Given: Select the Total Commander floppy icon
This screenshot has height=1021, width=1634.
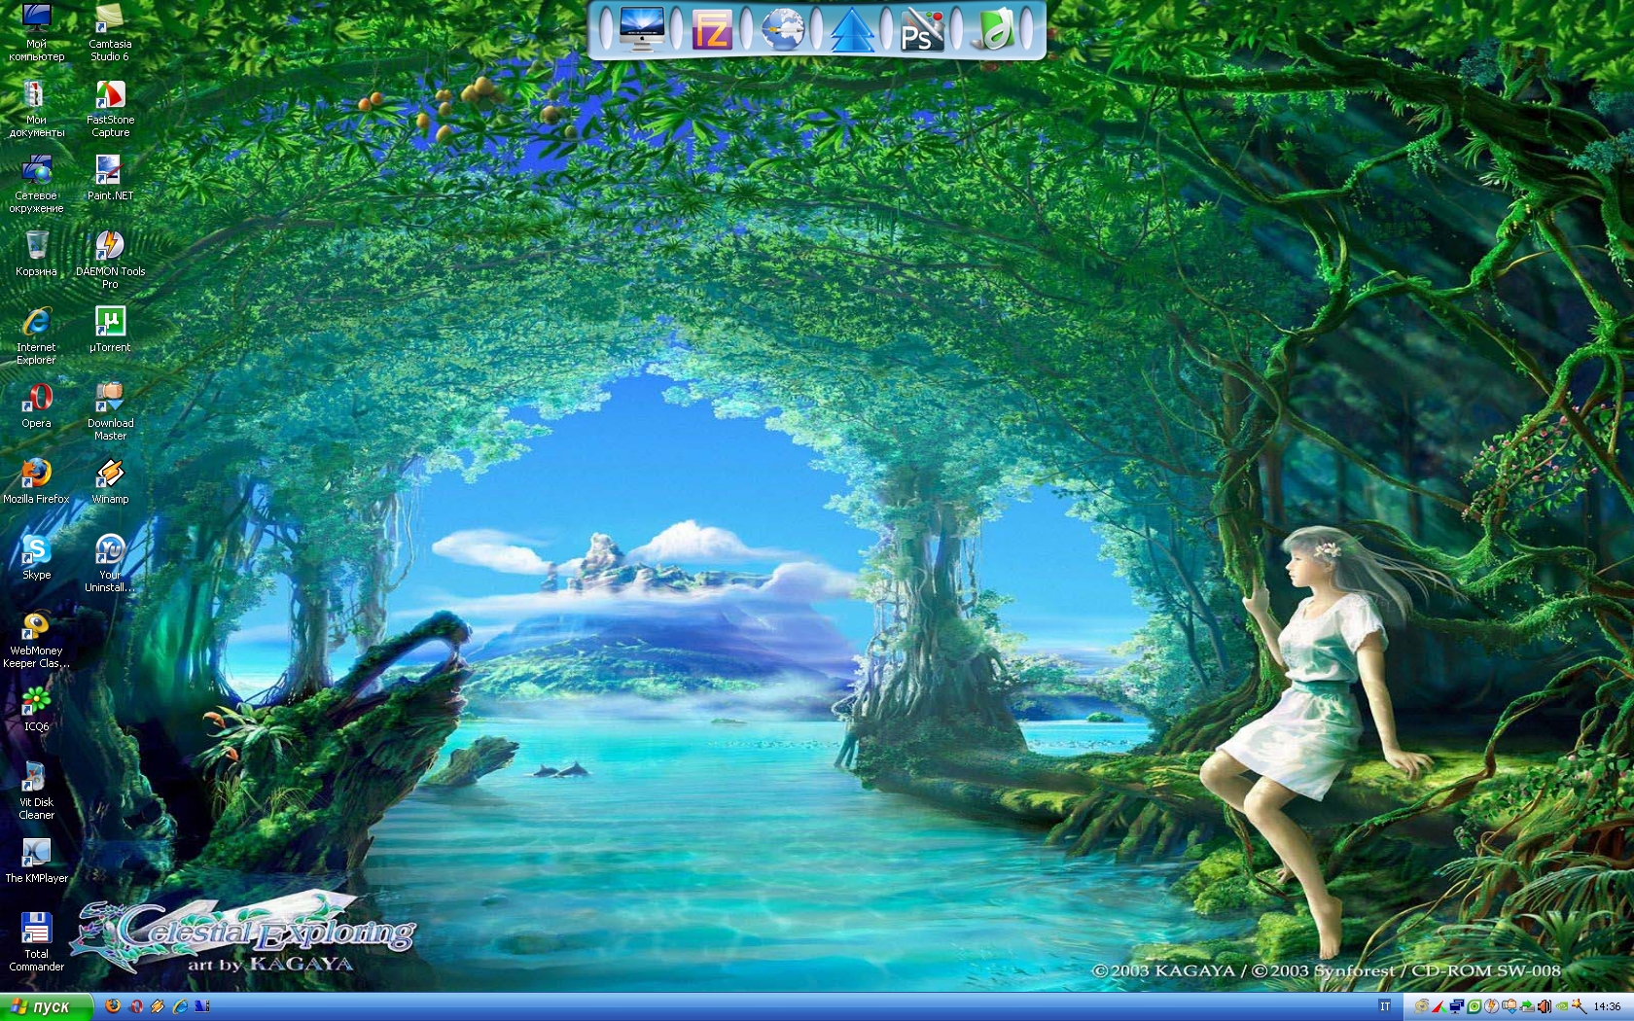Looking at the screenshot, I should click(x=36, y=942).
